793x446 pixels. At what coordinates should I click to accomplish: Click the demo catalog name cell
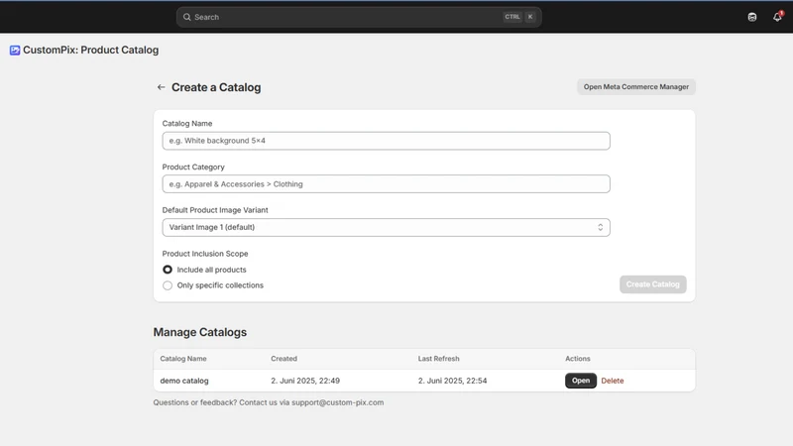pos(184,381)
